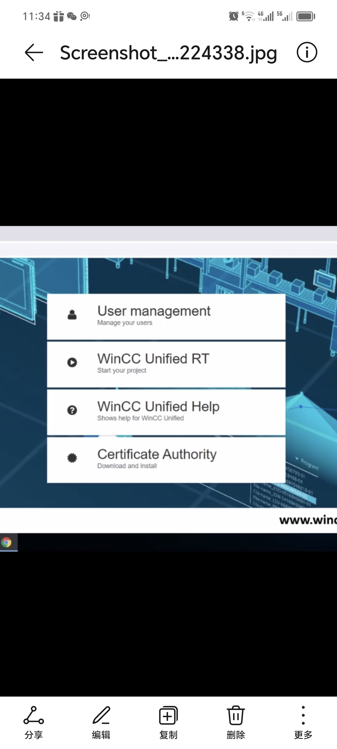This screenshot has height=749, width=337.
Task: Tap the 分享 share icon
Action: pos(34,715)
